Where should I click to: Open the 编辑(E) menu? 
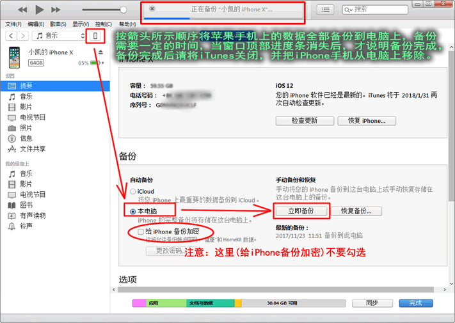pos(36,24)
